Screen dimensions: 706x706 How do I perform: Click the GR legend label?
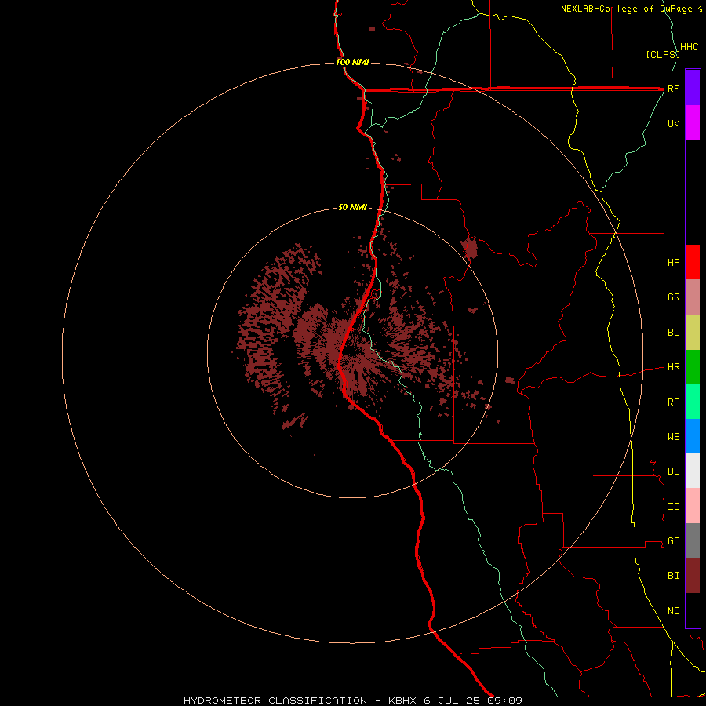673,297
